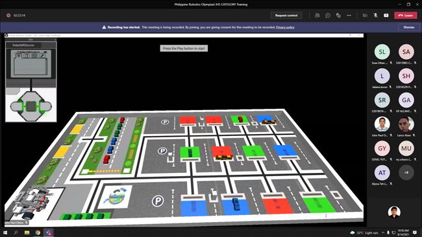Select the wrench settings tab on EV3 screen

pos(42,56)
